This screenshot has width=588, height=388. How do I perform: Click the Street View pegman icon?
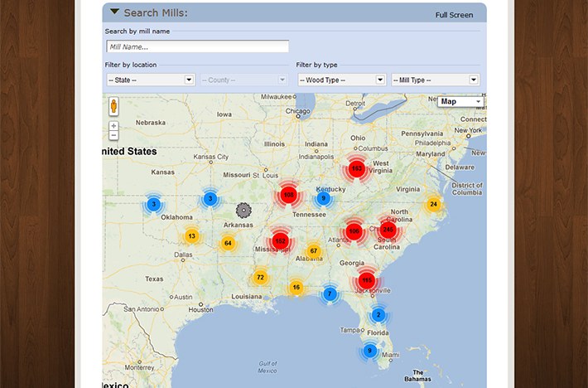click(113, 107)
